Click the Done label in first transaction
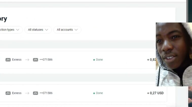Screen dimensions: 192x107 point(100,60)
